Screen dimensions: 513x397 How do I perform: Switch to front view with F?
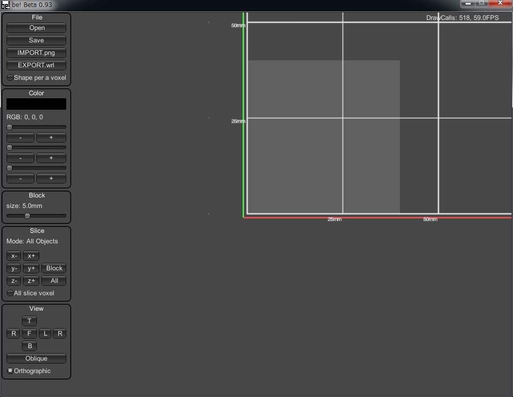tap(29, 334)
